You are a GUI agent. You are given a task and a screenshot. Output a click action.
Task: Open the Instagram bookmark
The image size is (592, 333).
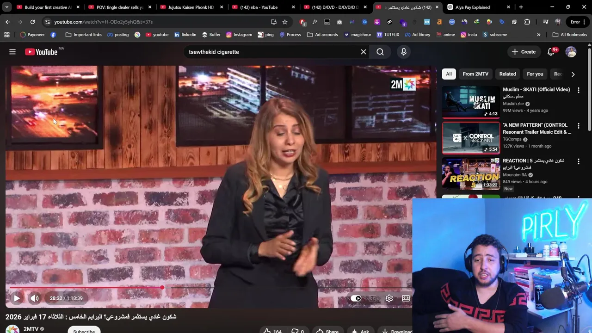click(239, 35)
